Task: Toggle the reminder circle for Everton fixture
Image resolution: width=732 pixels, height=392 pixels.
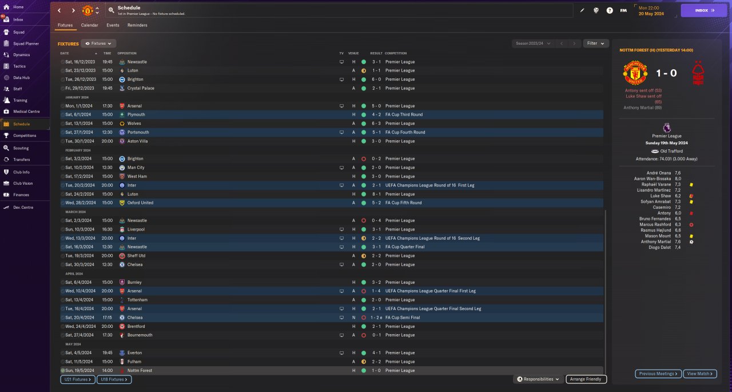Action: 63,353
